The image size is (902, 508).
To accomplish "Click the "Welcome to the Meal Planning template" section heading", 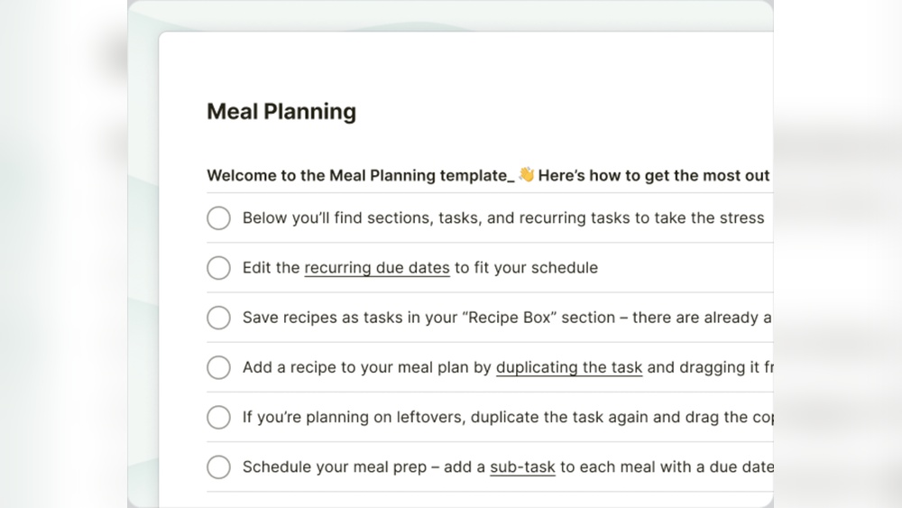I will (359, 176).
